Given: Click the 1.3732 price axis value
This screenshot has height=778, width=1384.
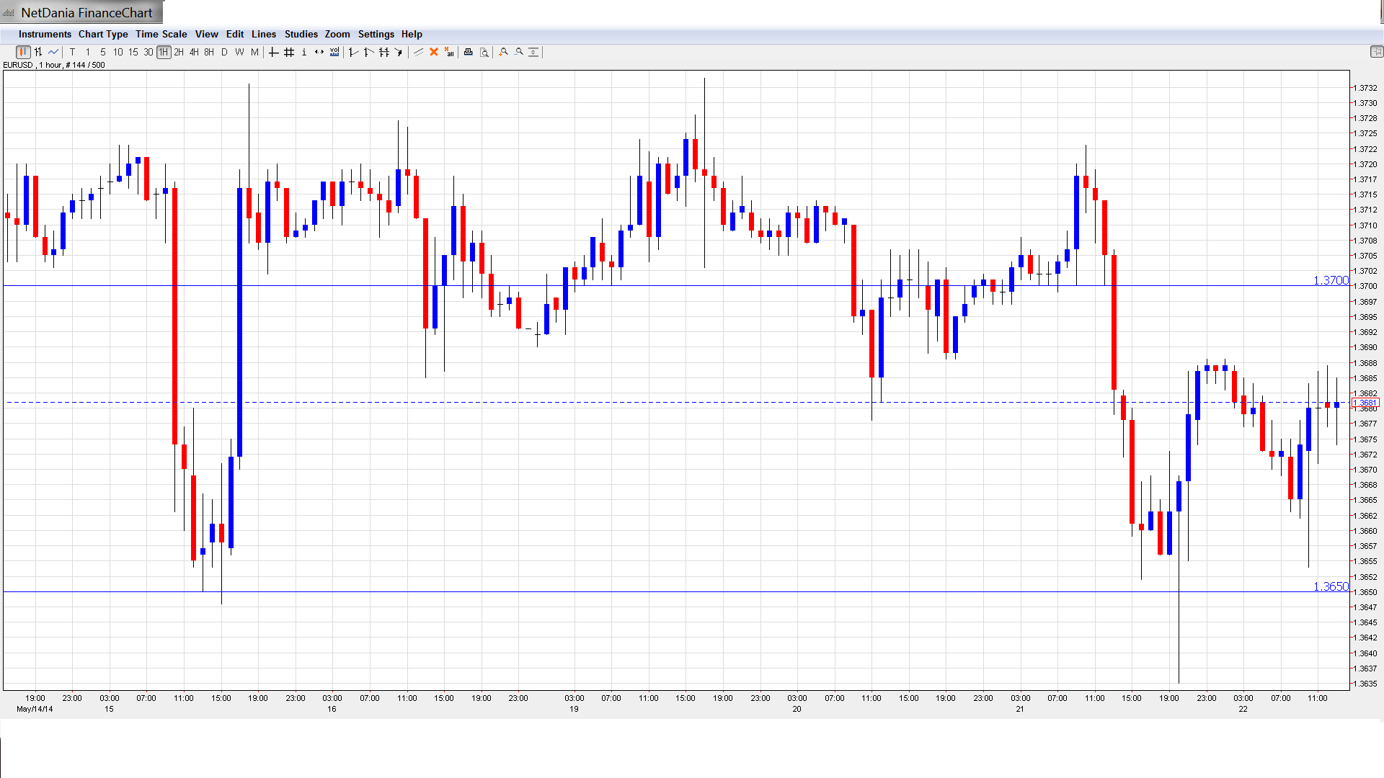Looking at the screenshot, I should (x=1365, y=88).
